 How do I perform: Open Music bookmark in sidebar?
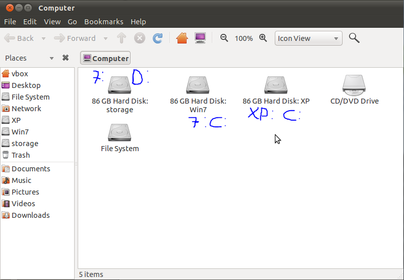(x=38, y=180)
